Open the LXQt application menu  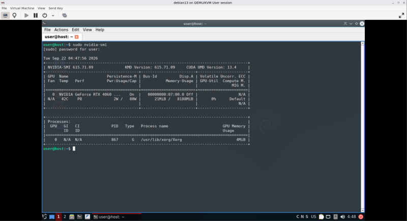click(45, 216)
